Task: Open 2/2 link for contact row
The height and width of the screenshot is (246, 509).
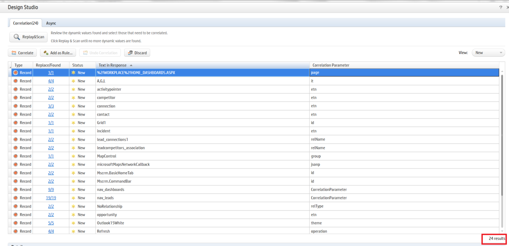Action: [x=51, y=115]
